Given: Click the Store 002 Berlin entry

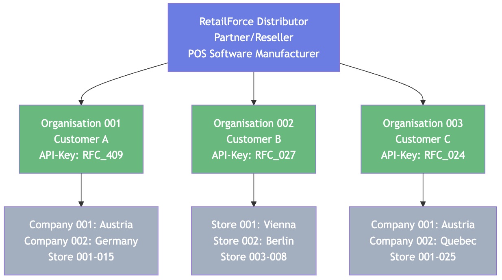Looking at the screenshot, I should (253, 241).
